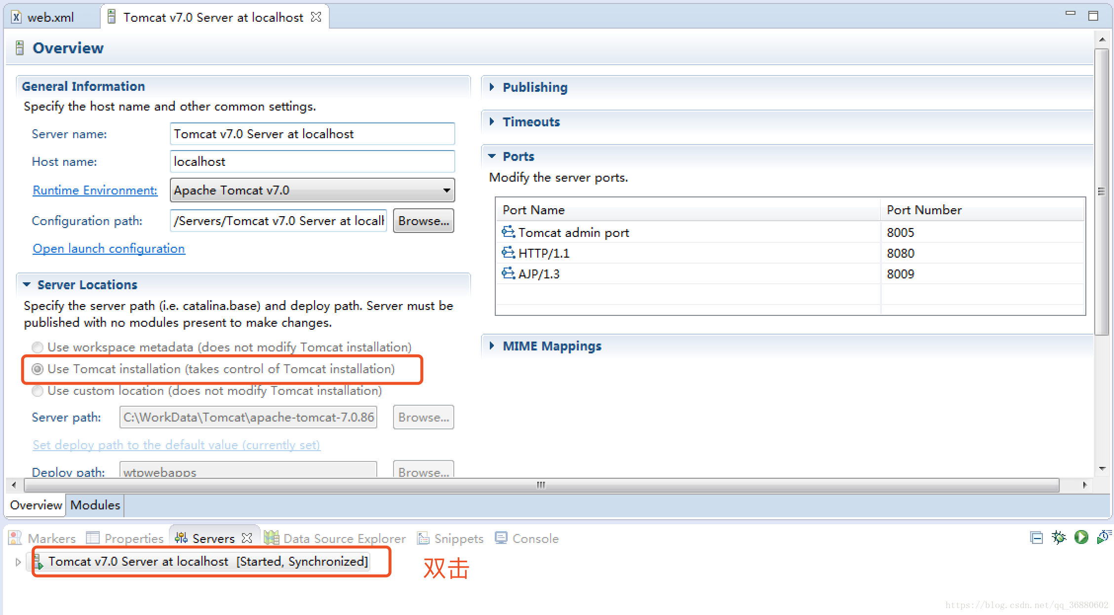Click into the Host name field
The height and width of the screenshot is (615, 1114).
(312, 161)
